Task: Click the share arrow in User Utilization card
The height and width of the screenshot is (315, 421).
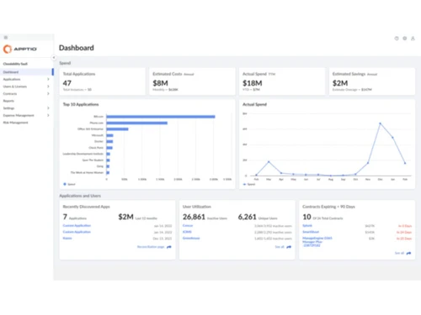Action: (289, 247)
